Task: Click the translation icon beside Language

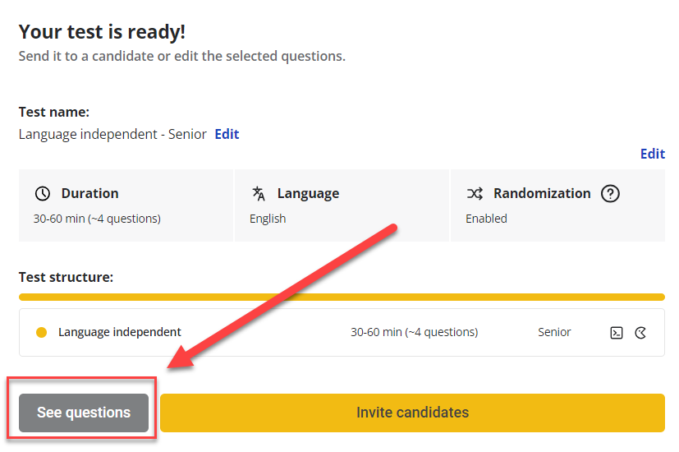Action: (259, 194)
